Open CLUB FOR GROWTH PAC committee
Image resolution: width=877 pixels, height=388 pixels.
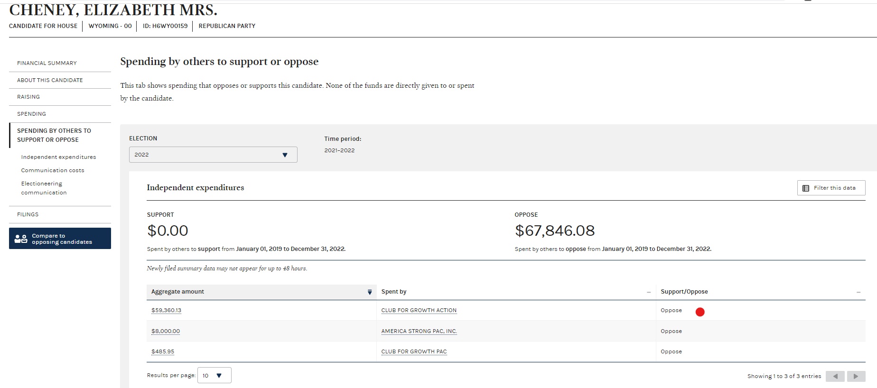click(x=414, y=351)
